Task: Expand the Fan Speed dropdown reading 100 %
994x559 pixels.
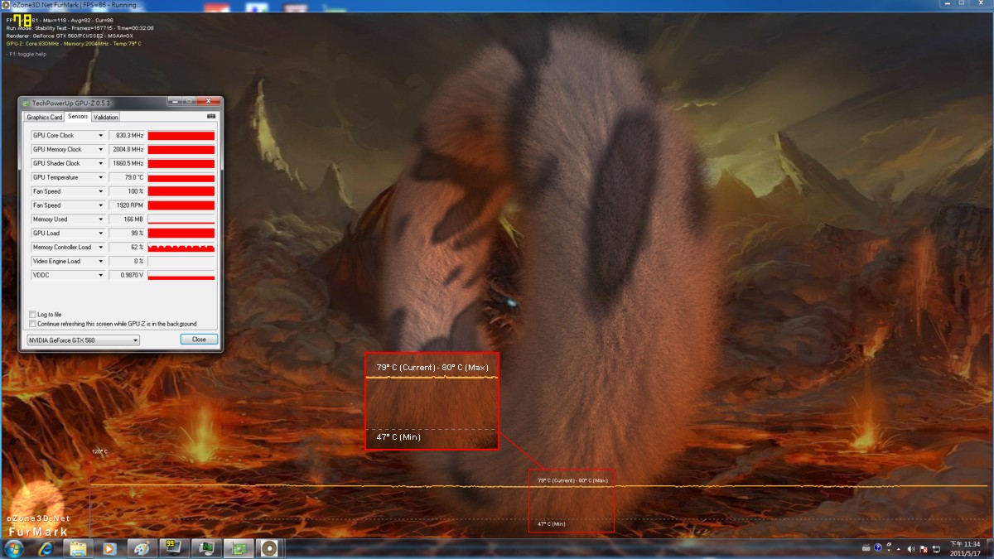Action: [101, 192]
